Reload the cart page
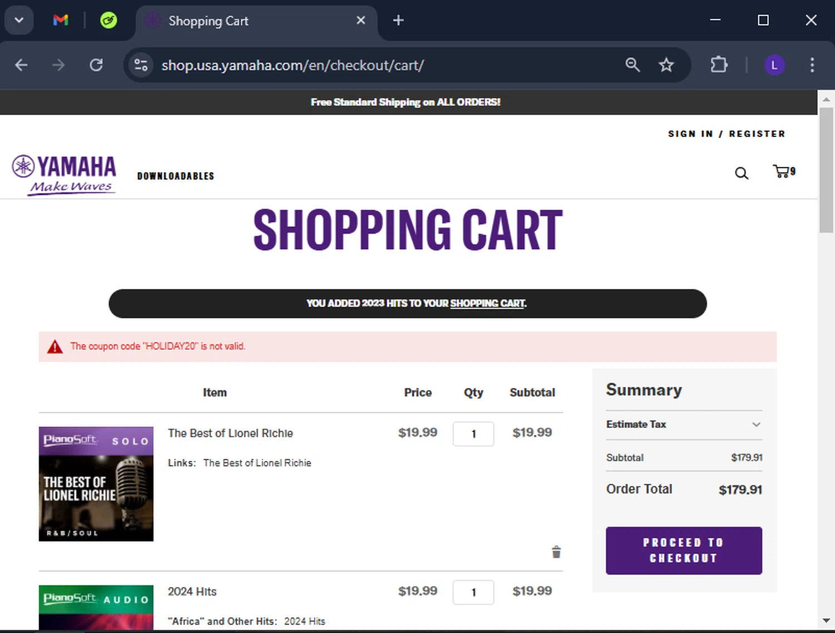 click(96, 65)
